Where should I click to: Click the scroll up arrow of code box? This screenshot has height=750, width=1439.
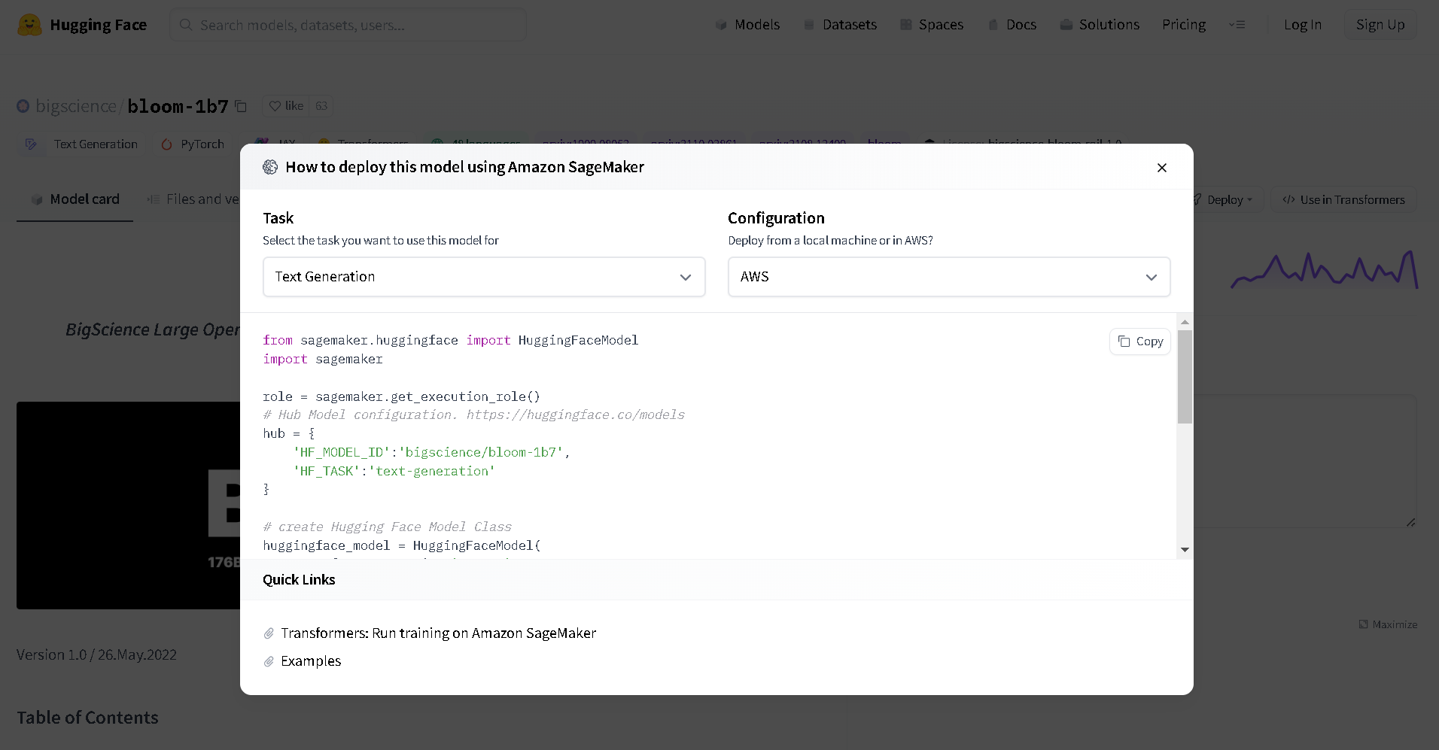[x=1185, y=322]
